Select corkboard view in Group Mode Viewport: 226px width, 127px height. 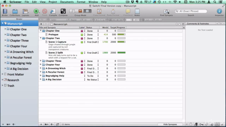pos(80,11)
